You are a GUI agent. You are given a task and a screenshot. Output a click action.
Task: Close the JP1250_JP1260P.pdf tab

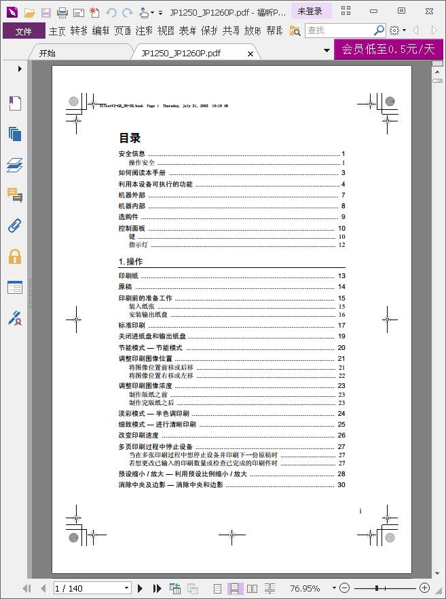coord(250,54)
